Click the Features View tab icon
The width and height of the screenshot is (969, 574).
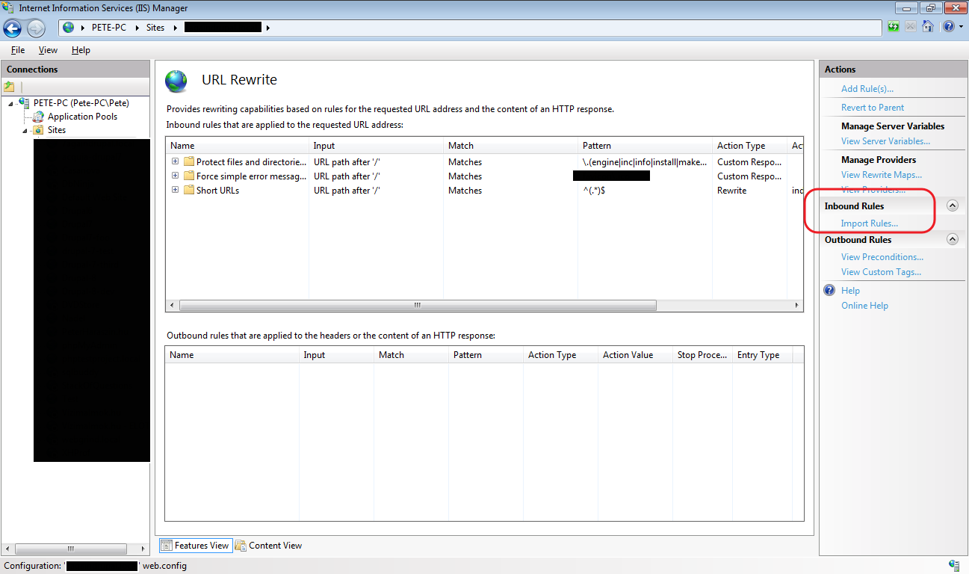(x=166, y=546)
